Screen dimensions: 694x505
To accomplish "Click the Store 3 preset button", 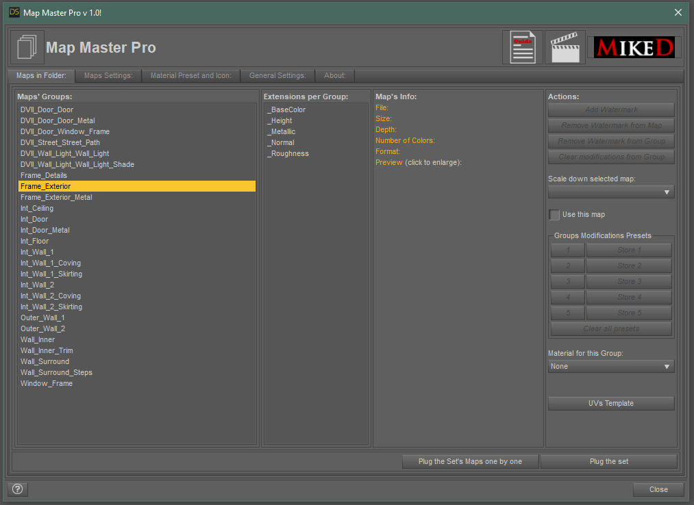I will [629, 282].
